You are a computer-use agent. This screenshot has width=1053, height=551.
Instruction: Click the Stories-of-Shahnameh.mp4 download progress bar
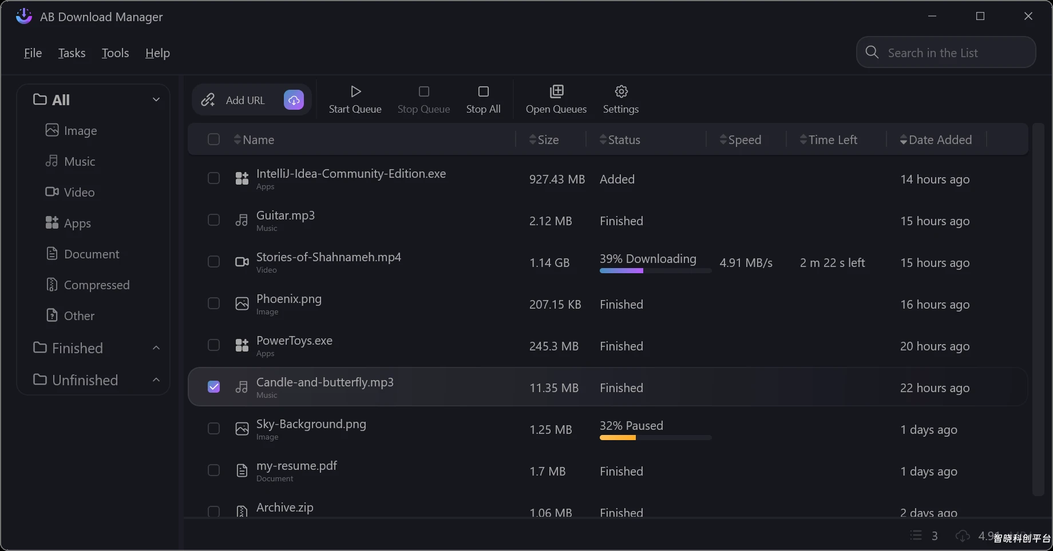tap(655, 271)
